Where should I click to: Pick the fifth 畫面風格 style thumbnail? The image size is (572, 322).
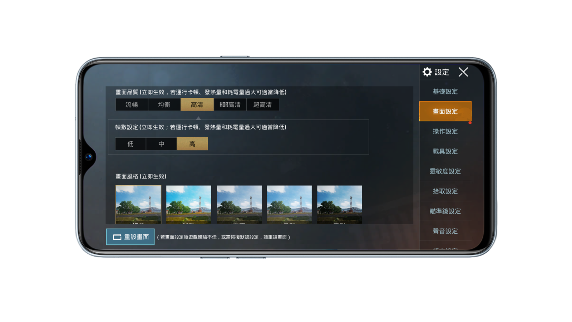click(339, 204)
